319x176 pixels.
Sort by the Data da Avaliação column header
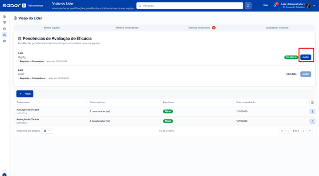[246, 102]
